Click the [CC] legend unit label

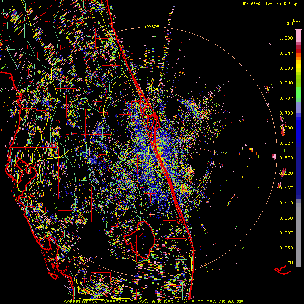coord(288,23)
